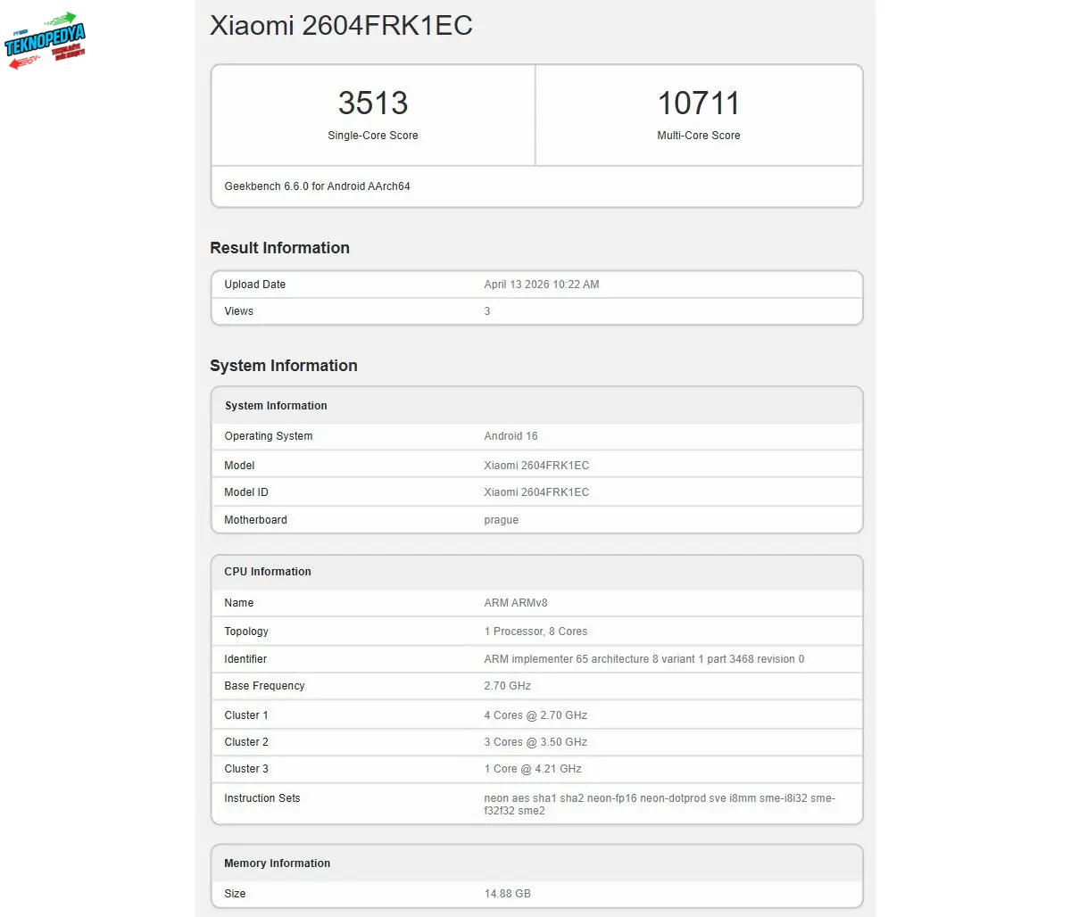Click the Upload Date value April 13 2026
Viewport: 1071px width, 917px height.
point(541,285)
